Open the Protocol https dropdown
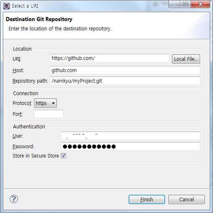 45,103
